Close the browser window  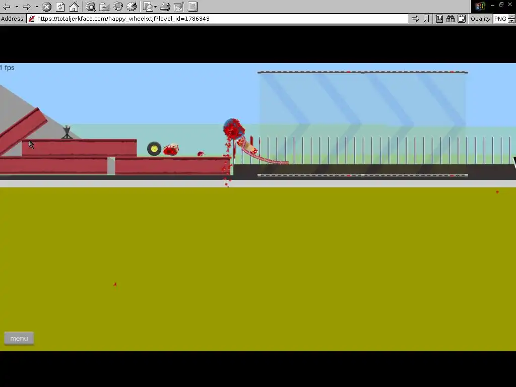click(510, 5)
